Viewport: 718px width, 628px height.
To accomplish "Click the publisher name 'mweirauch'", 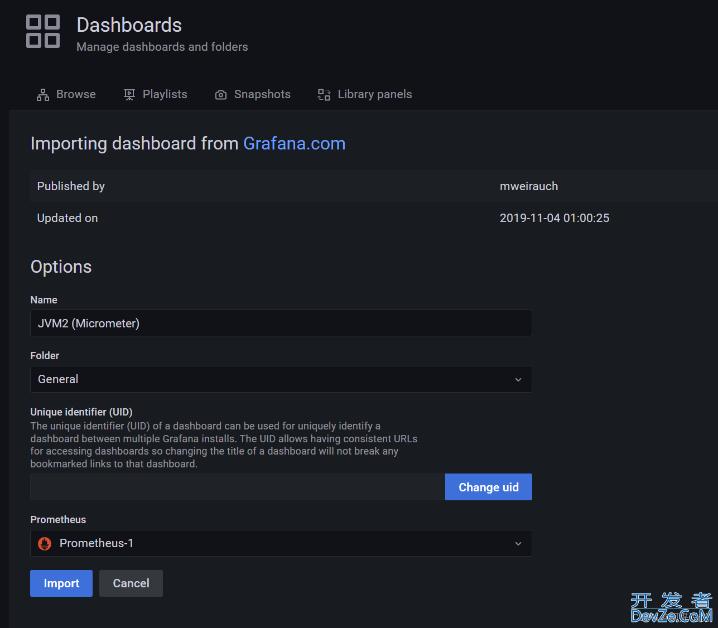I will pos(529,186).
